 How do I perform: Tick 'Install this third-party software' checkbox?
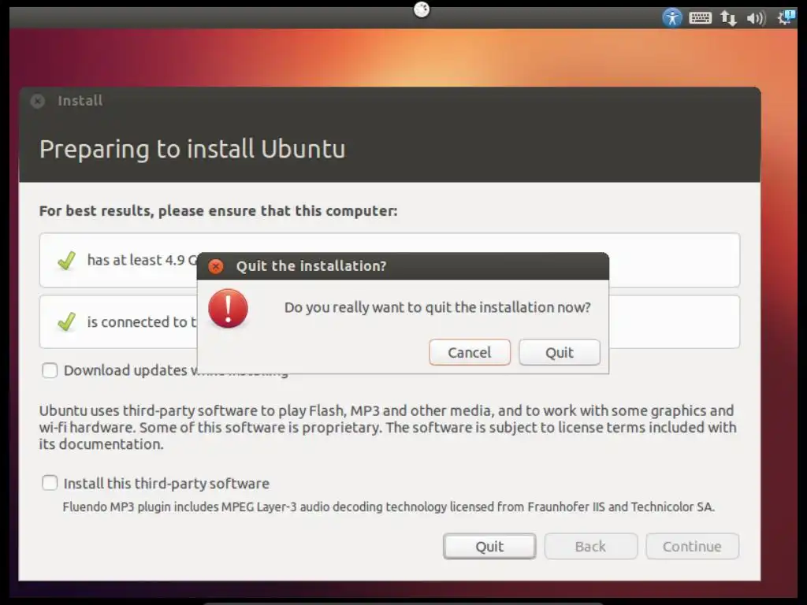pos(50,483)
